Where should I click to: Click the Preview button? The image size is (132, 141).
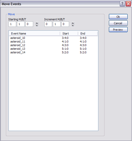tap(118, 30)
